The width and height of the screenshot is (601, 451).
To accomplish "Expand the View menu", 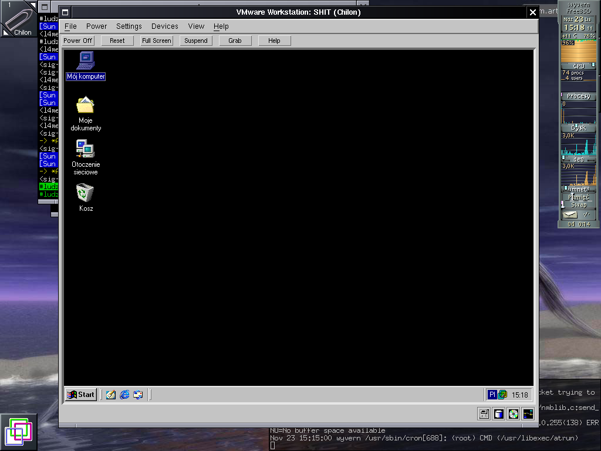I will pos(196,26).
